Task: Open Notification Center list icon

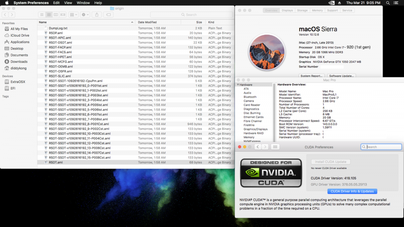Action: pyautogui.click(x=396, y=3)
